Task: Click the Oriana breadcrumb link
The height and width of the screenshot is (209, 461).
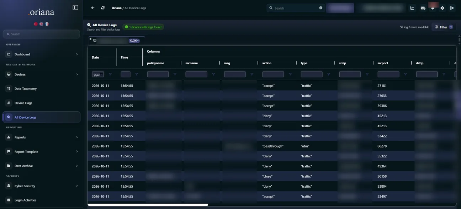Action: (x=116, y=8)
